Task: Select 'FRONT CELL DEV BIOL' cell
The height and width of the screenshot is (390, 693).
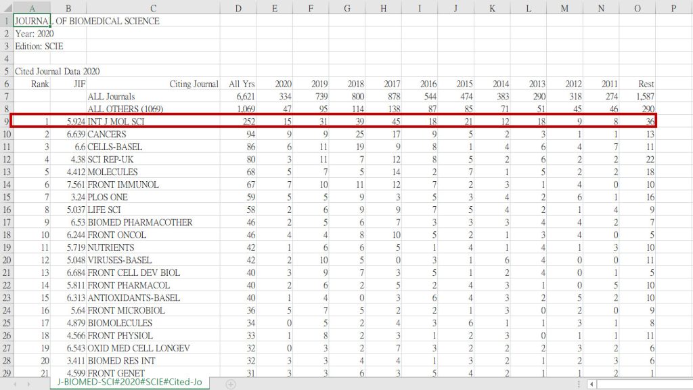Action: [x=153, y=272]
